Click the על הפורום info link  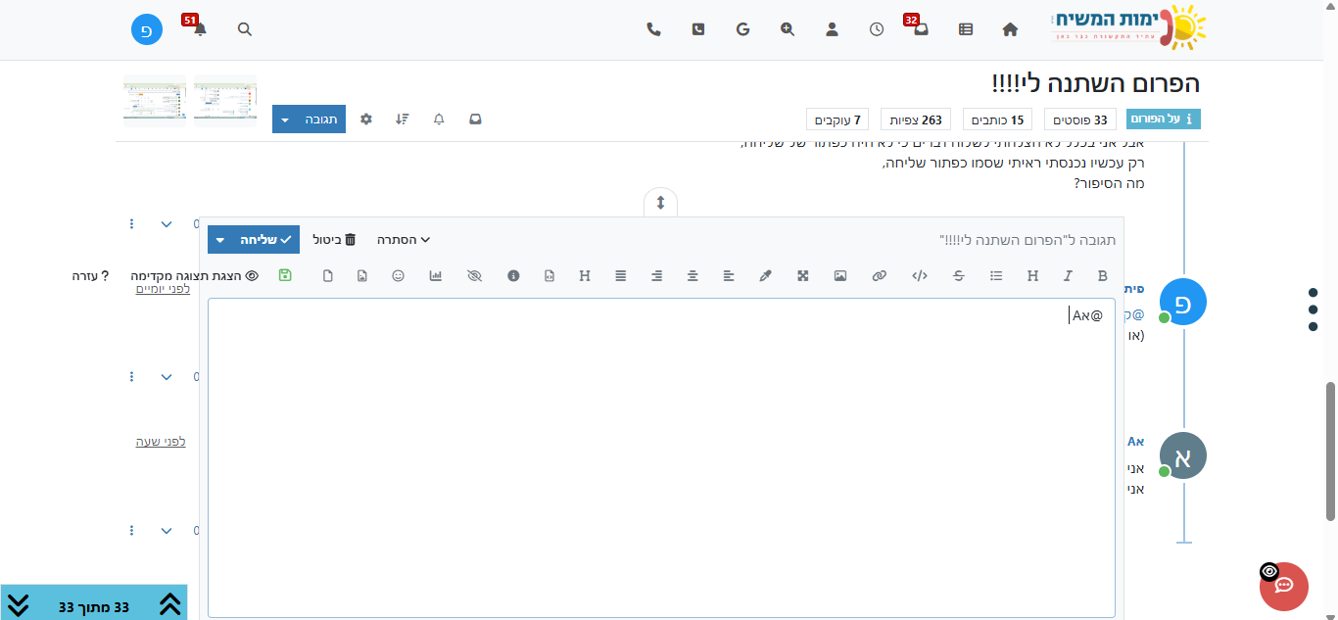coord(1163,119)
